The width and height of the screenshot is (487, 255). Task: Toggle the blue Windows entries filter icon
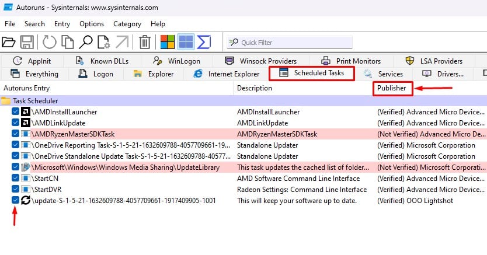pos(186,42)
